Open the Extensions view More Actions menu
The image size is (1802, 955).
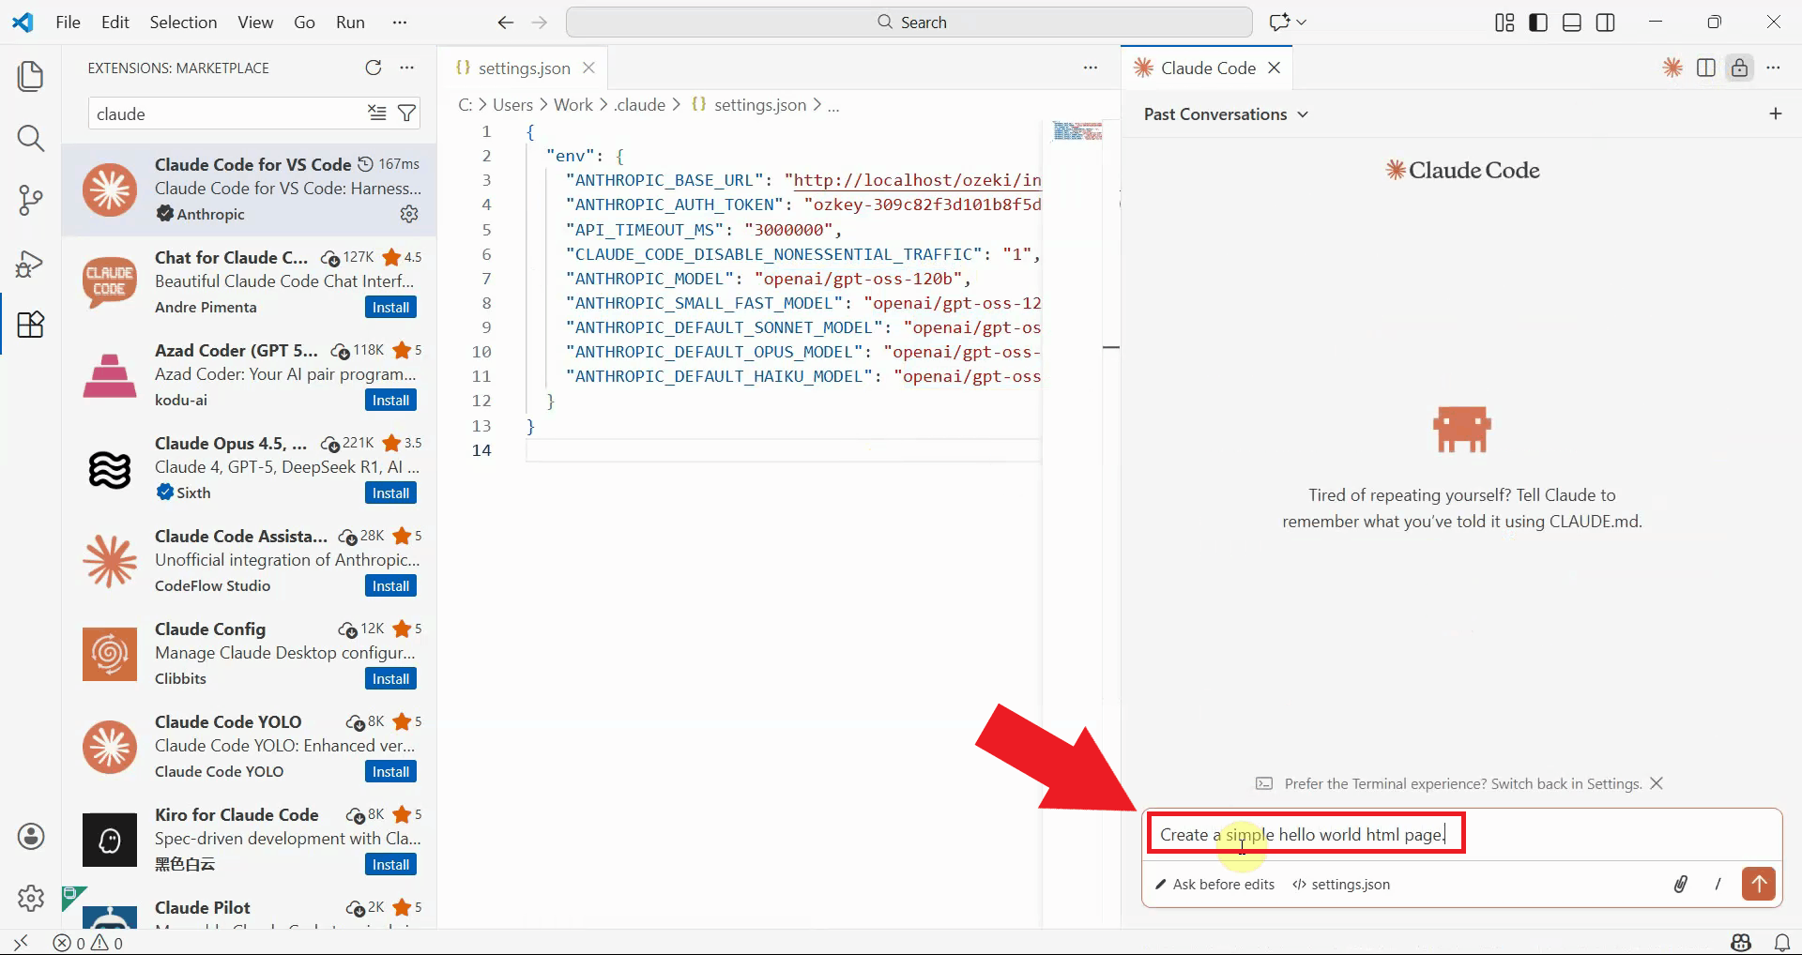point(406,68)
